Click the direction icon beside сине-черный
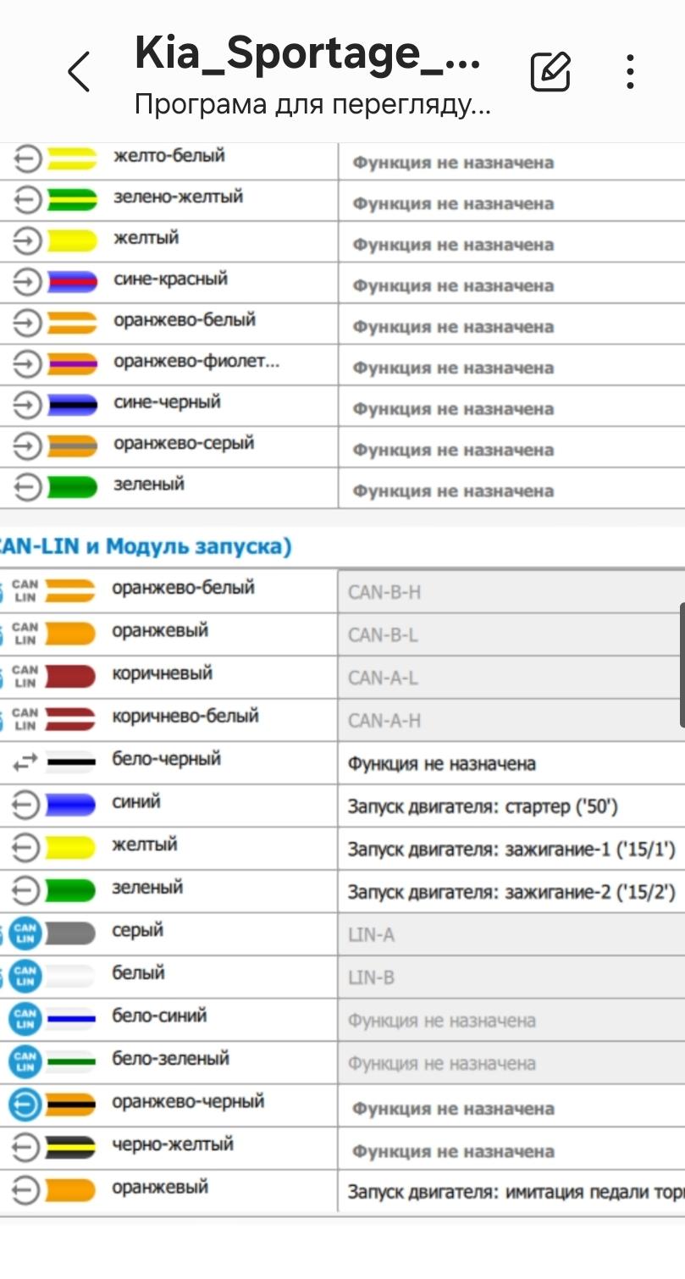The height and width of the screenshot is (1279, 685). click(28, 405)
